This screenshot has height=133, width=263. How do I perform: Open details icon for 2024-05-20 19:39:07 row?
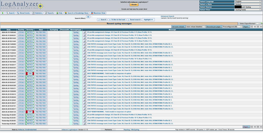(85, 59)
